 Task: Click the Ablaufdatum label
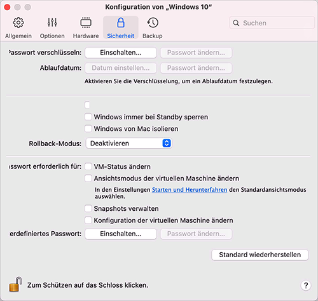[60, 68]
